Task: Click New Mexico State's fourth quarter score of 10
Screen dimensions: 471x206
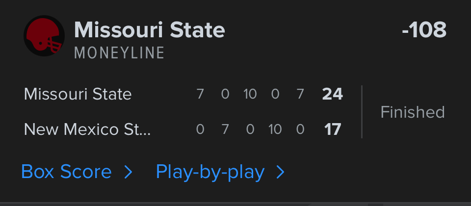Action: coord(275,129)
